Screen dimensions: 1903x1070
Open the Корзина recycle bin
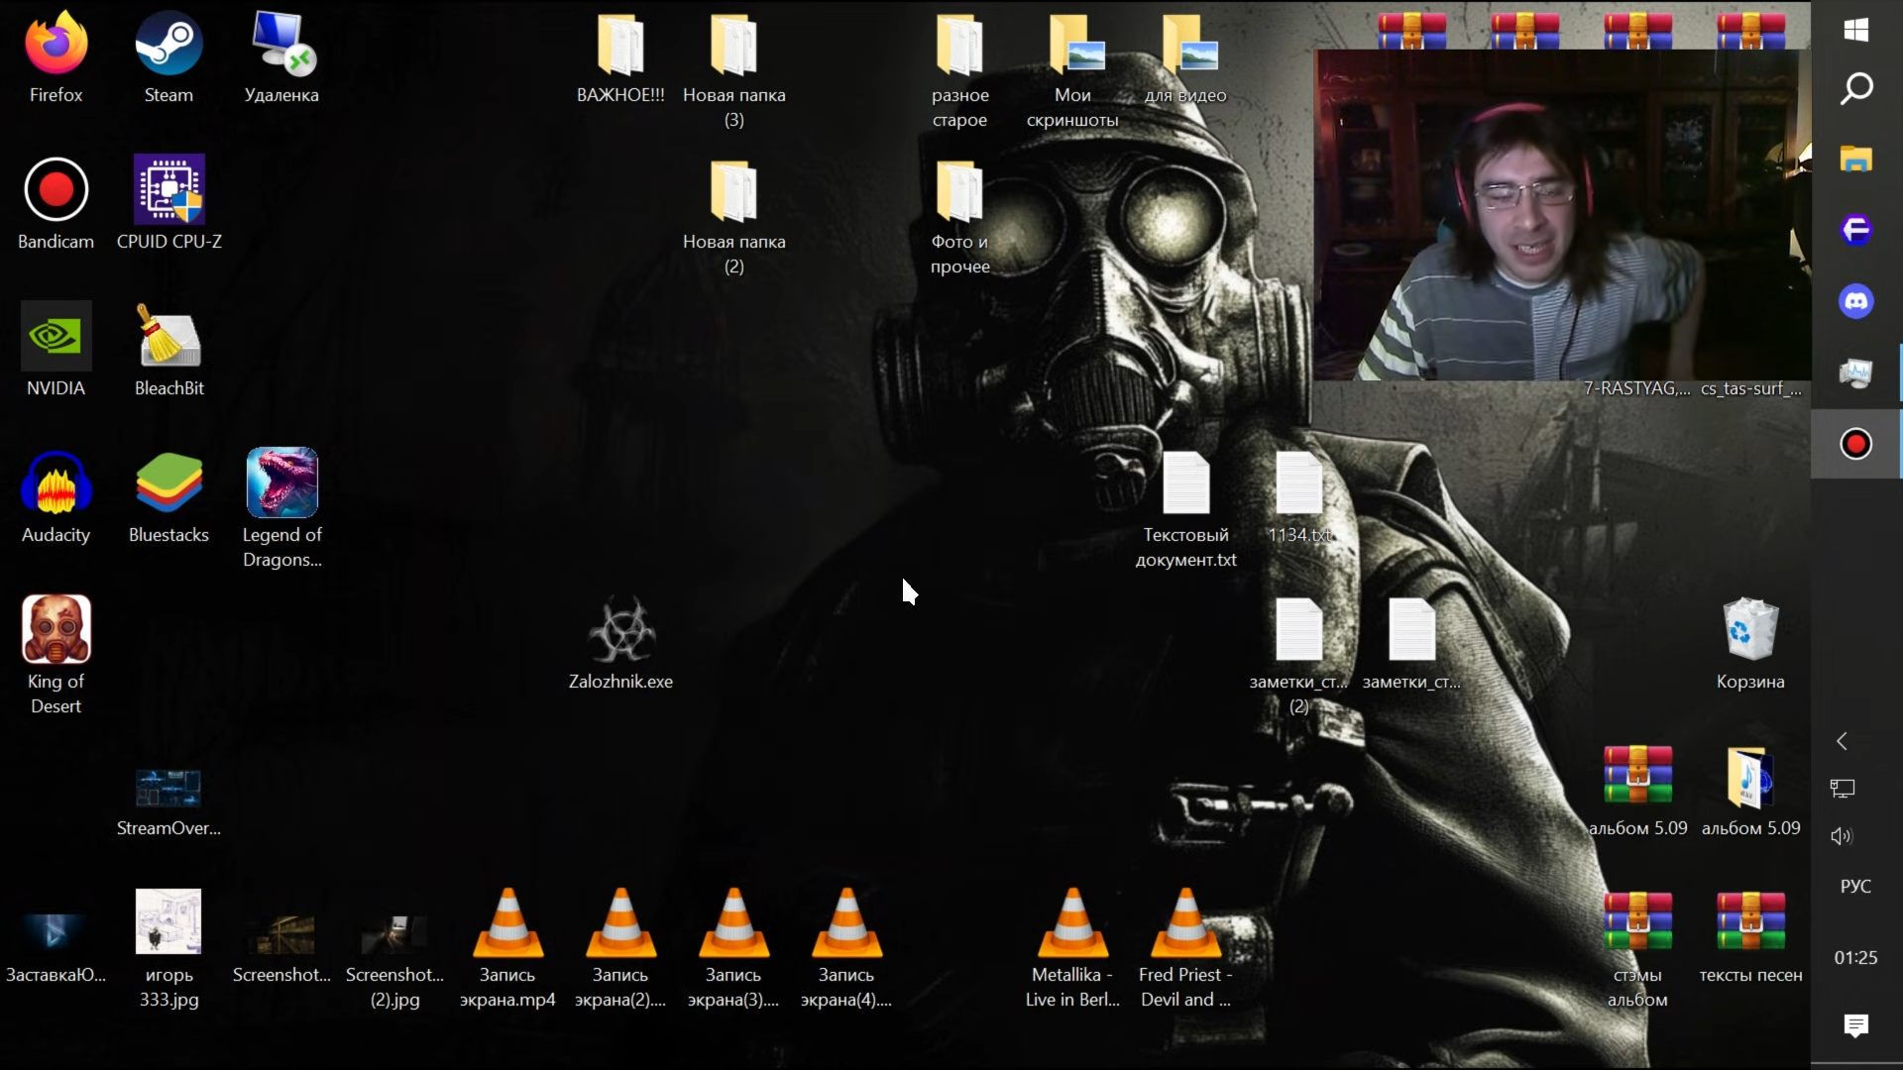point(1751,644)
